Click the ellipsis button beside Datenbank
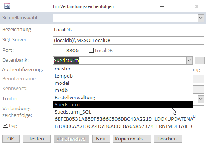The height and width of the screenshot is (145, 206). 200,61
